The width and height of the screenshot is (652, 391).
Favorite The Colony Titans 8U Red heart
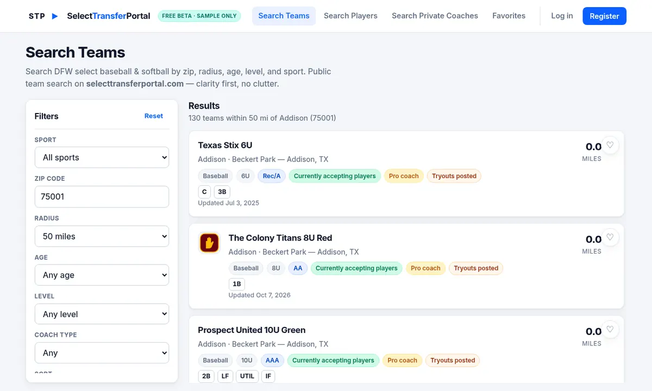610,237
